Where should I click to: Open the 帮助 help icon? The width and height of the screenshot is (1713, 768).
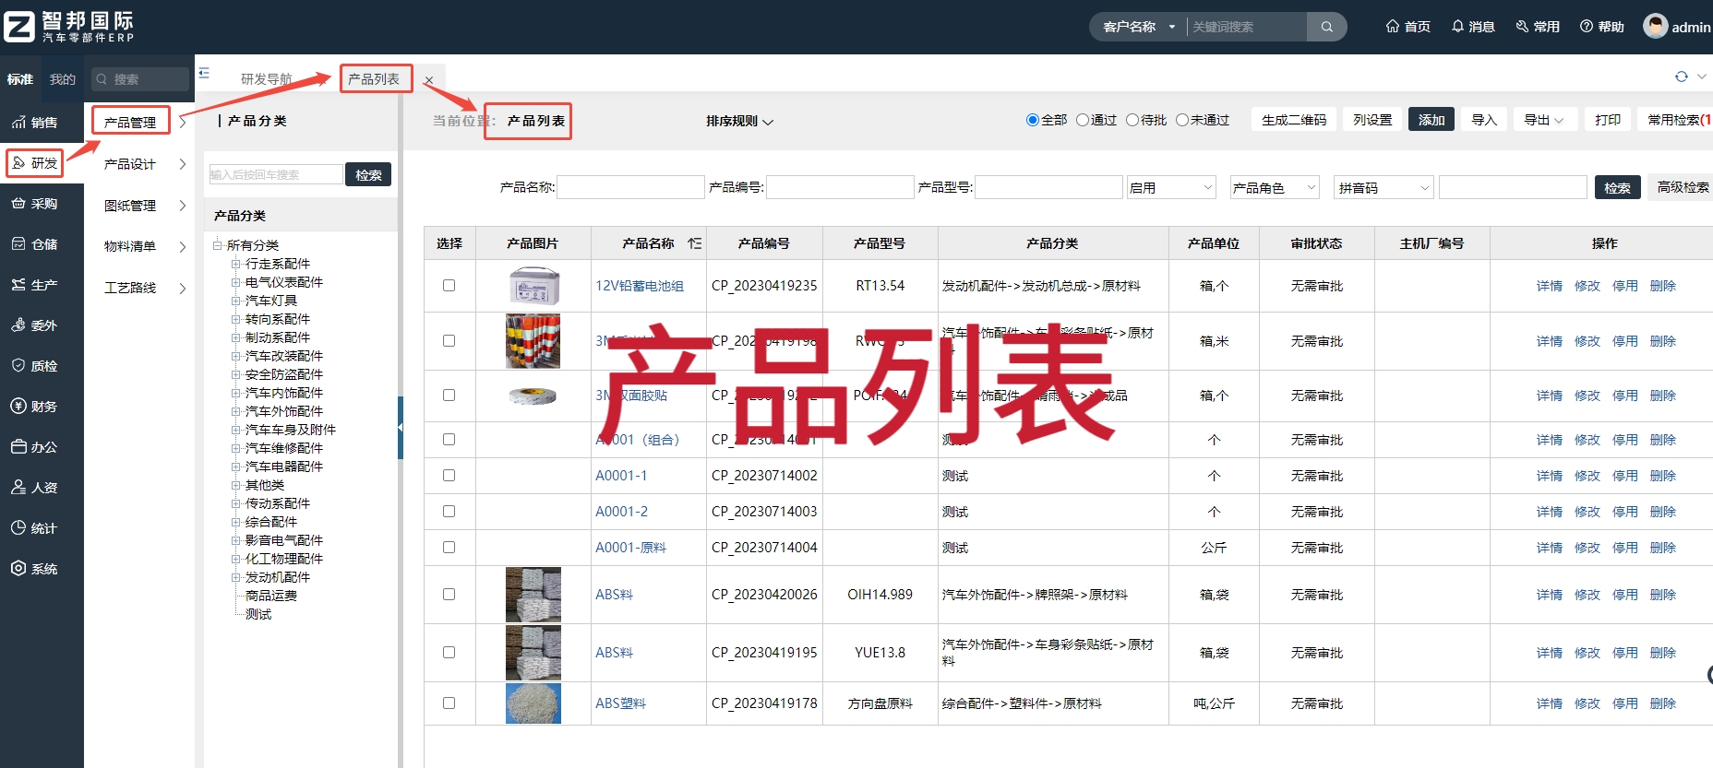pos(1587,27)
